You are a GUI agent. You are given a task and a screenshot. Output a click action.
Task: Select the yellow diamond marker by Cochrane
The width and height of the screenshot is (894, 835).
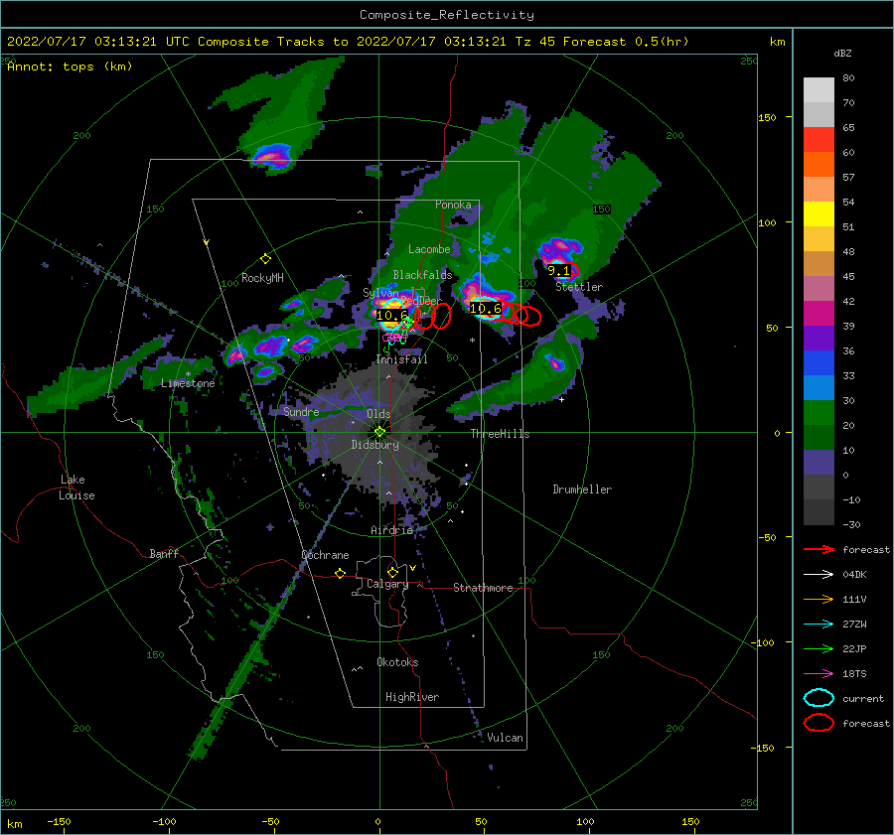pos(340,573)
